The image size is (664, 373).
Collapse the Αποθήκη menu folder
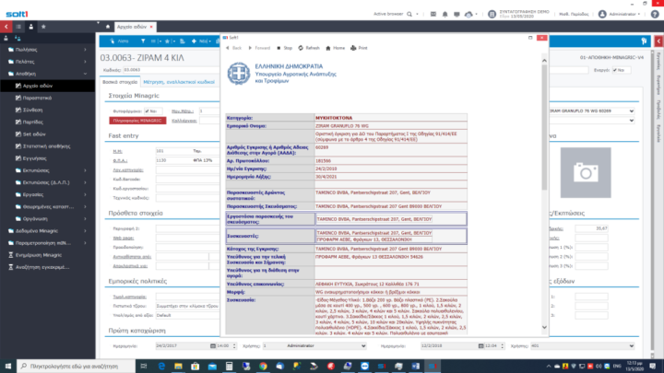tap(47, 74)
